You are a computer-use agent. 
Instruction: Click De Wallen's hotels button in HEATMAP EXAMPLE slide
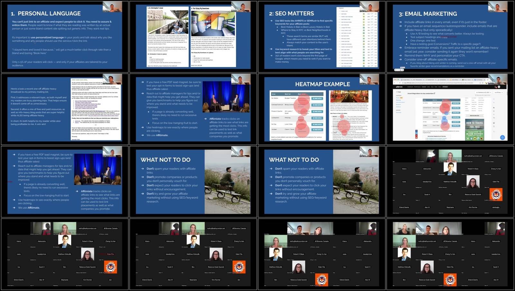[x=317, y=98]
